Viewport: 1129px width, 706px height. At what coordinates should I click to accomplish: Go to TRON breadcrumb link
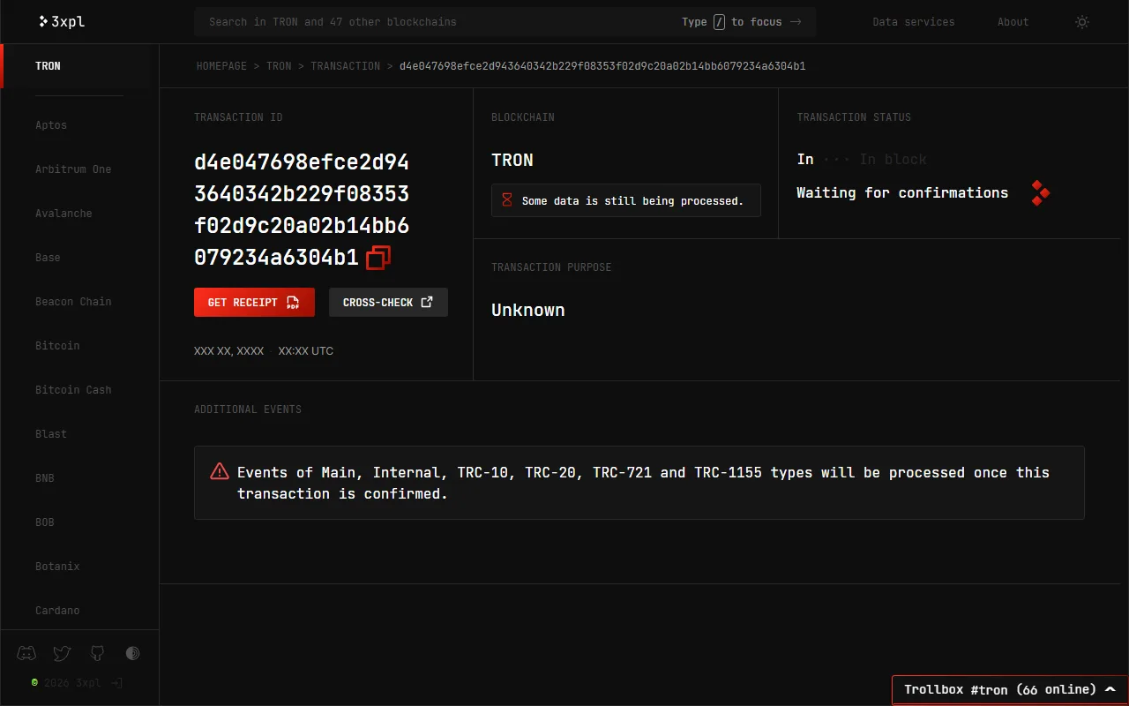click(279, 66)
